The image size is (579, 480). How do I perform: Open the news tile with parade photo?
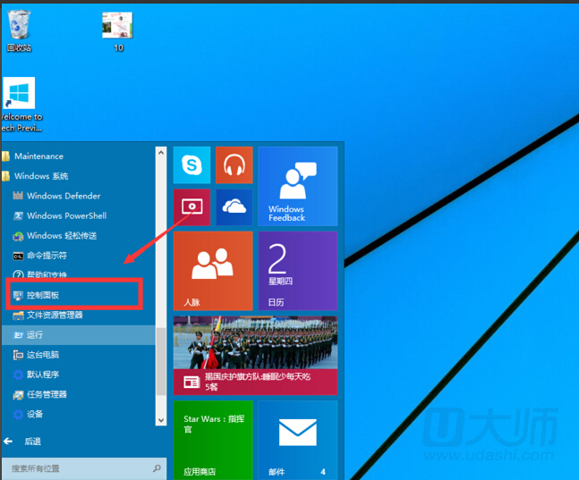point(255,355)
